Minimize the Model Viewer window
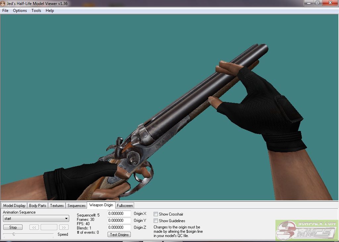This screenshot has height=242, width=339. [x=309, y=3]
